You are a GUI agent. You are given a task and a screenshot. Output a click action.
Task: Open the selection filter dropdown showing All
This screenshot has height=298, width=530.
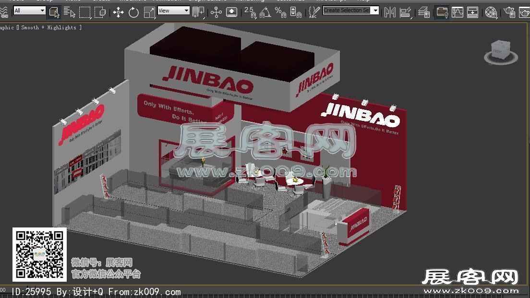(29, 11)
